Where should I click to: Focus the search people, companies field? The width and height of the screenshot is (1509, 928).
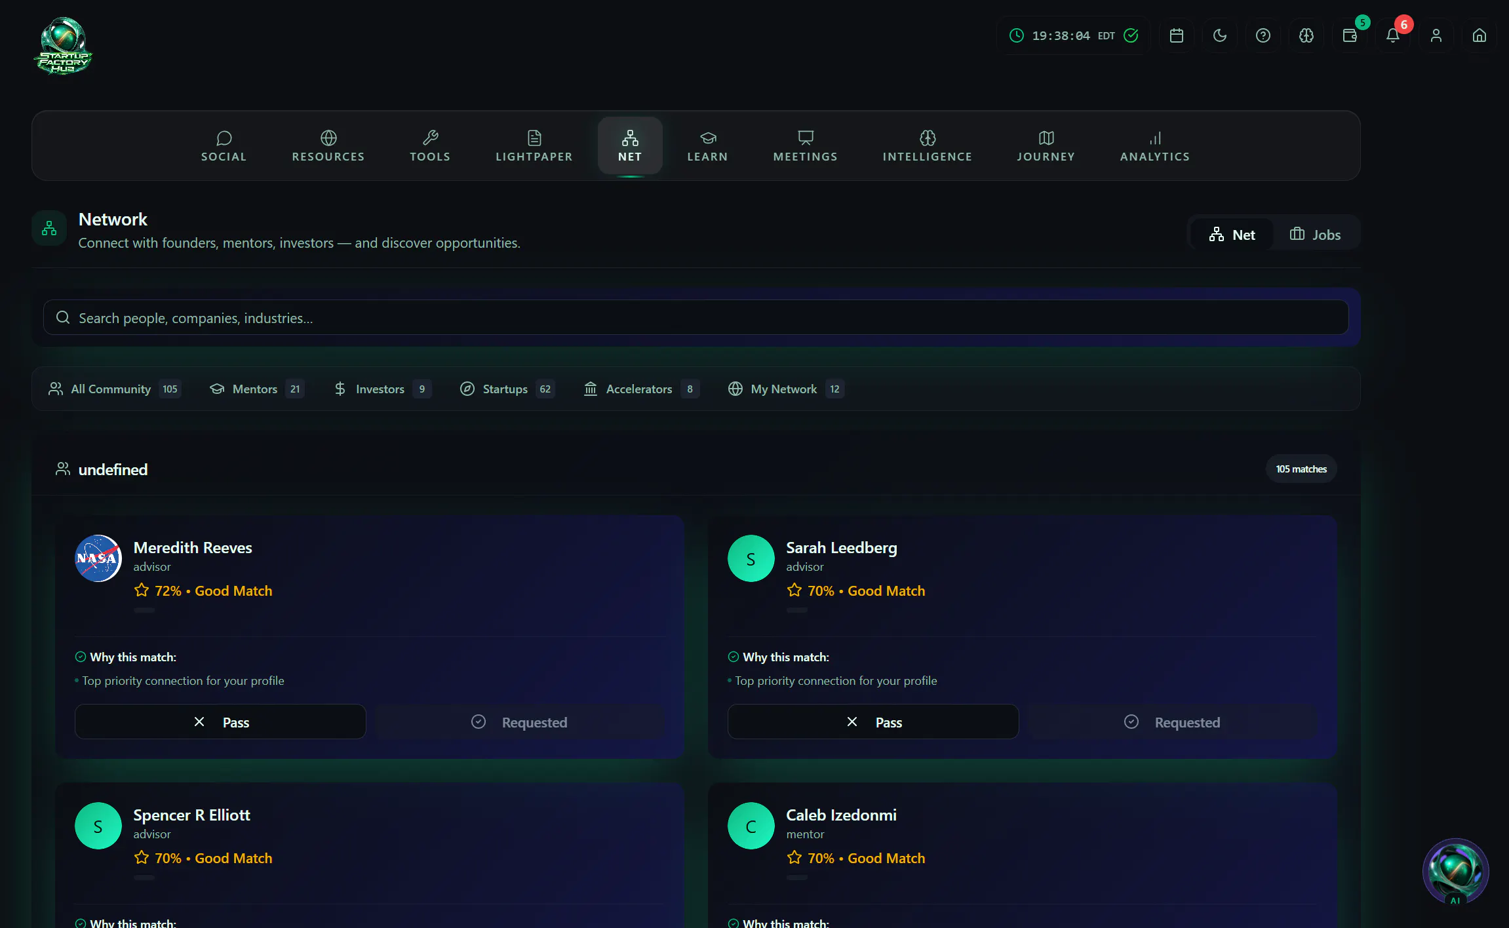[696, 318]
